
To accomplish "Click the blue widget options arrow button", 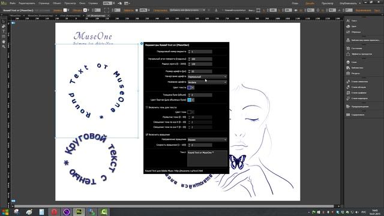I will click(x=142, y=44).
